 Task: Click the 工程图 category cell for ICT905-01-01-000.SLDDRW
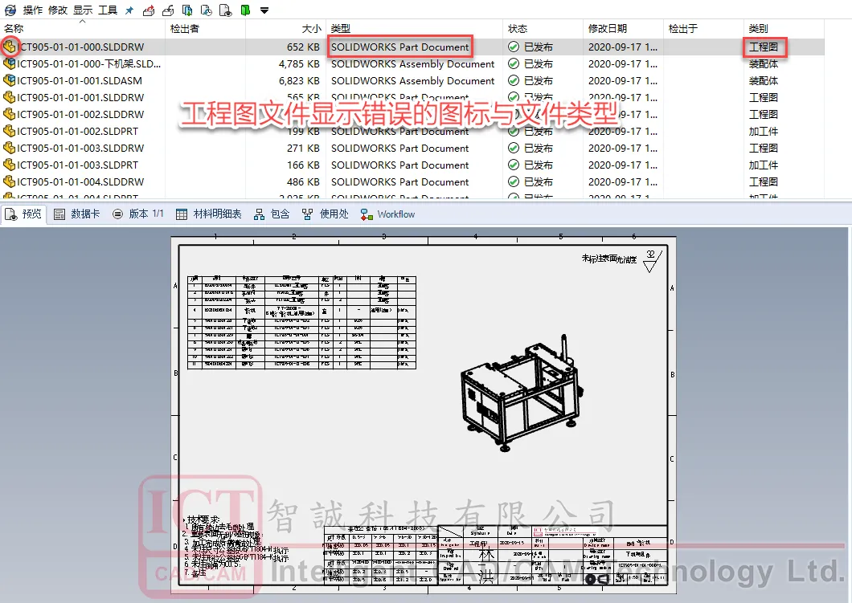pos(764,47)
